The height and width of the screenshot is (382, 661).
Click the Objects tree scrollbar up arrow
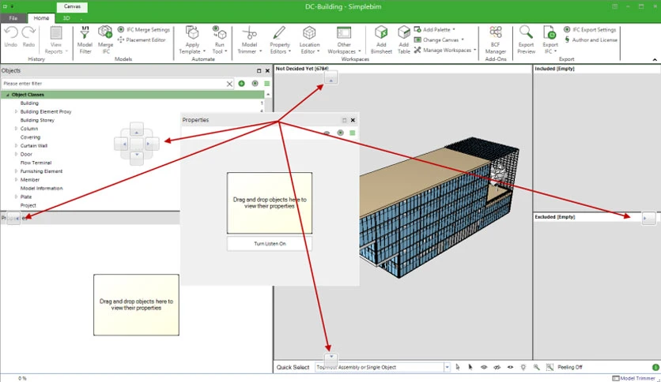click(268, 94)
